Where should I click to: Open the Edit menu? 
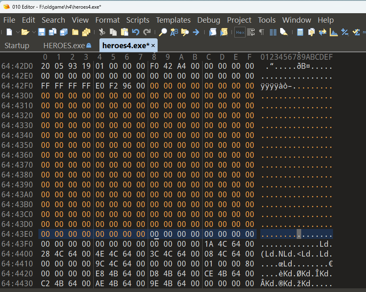28,20
